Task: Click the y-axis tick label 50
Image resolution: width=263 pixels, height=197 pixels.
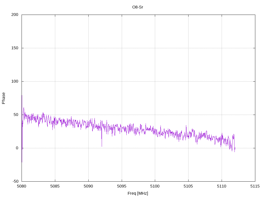Action: [16, 115]
